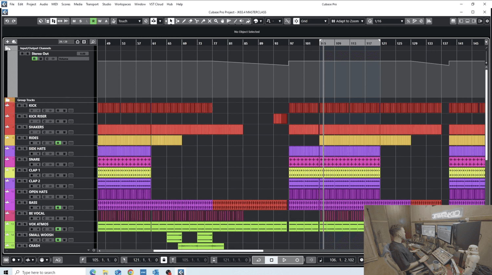Select the Object Selection arrow tool
This screenshot has height=275, width=492.
point(171,21)
